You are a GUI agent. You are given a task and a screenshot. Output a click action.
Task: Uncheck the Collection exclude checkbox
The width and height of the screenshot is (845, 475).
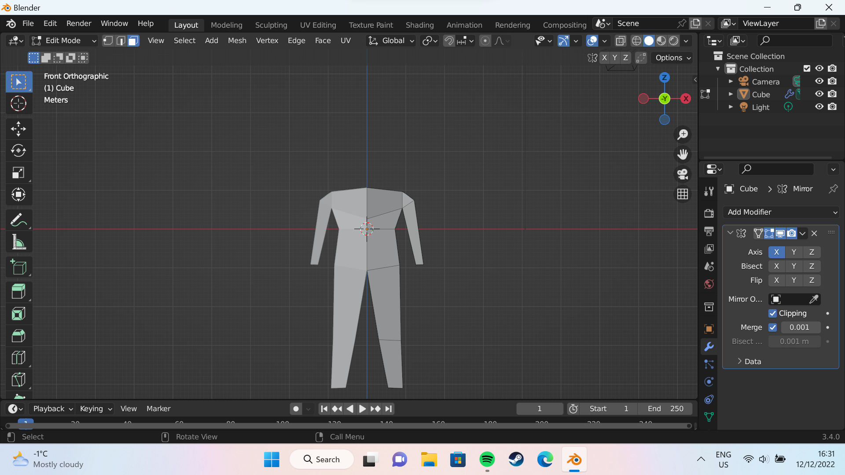point(807,69)
